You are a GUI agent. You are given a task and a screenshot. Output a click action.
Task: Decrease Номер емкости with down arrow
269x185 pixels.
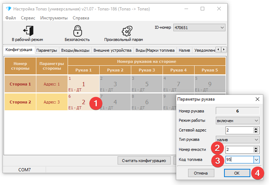click(256, 151)
